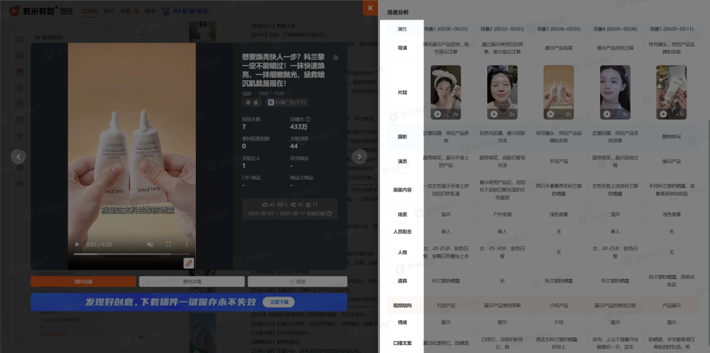The image size is (710, 353).
Task: Go to the previous creative with the left arrow
Action: (x=19, y=157)
